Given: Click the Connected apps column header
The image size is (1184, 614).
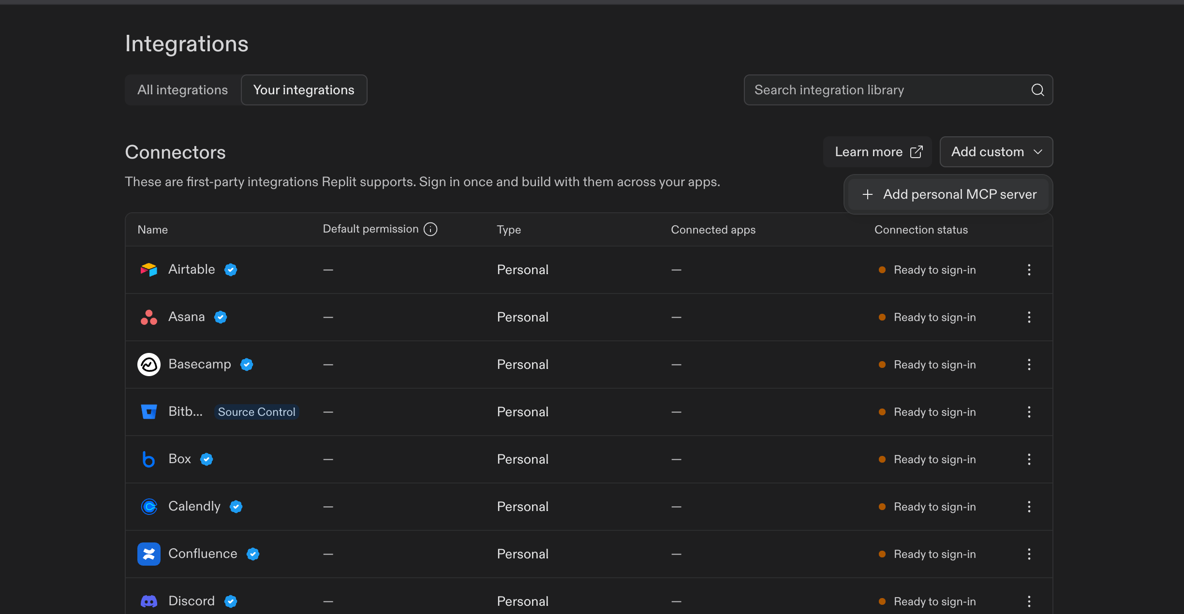Looking at the screenshot, I should pyautogui.click(x=713, y=230).
